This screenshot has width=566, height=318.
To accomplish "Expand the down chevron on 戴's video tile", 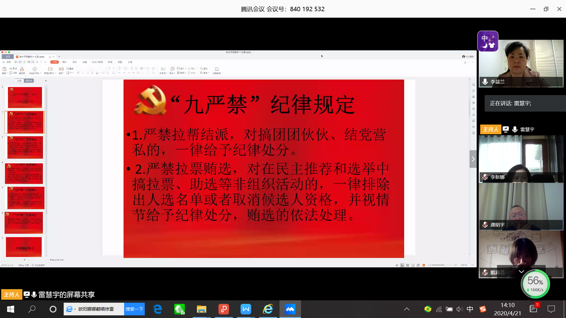I will coord(521,271).
